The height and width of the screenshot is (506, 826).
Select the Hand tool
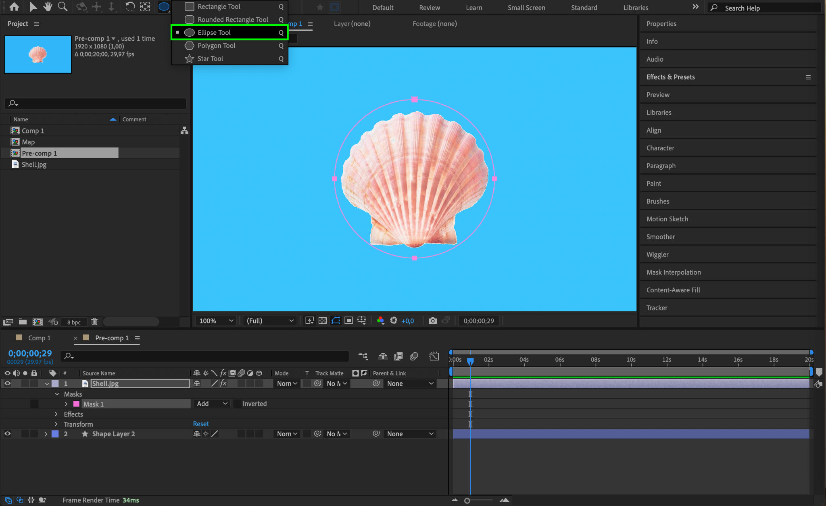pyautogui.click(x=48, y=6)
